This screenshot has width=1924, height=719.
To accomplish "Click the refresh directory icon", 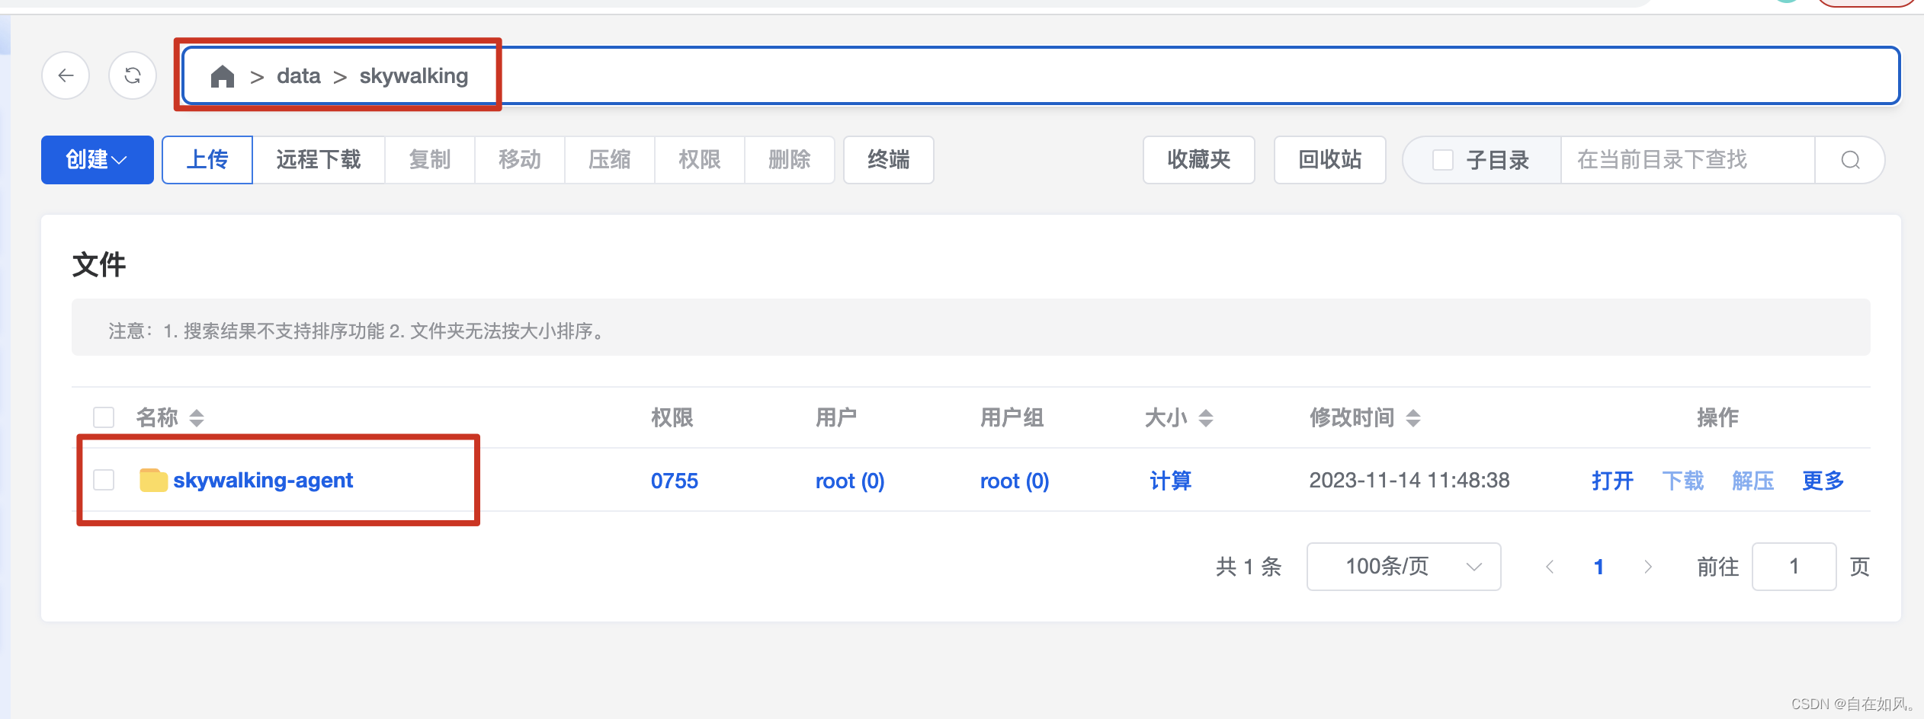I will tap(133, 75).
